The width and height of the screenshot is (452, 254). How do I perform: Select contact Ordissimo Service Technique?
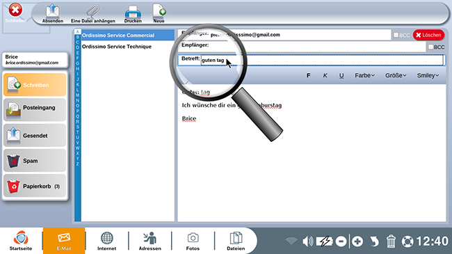pyautogui.click(x=128, y=47)
